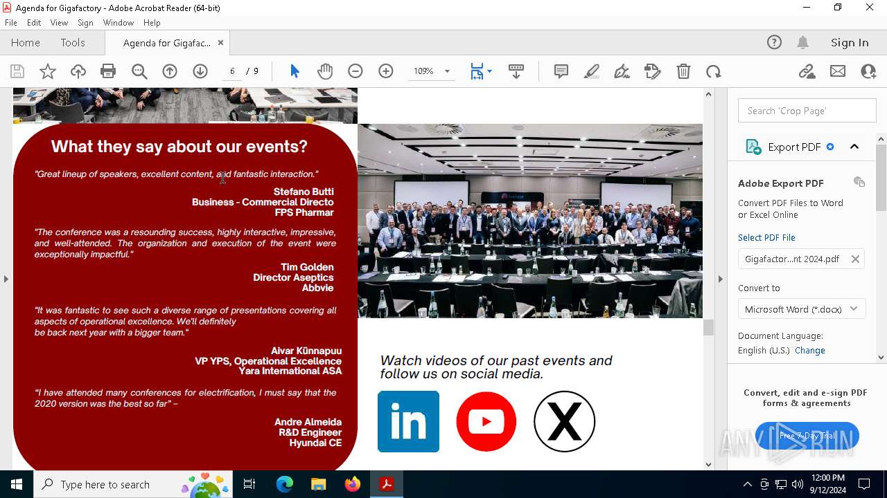Click the Search 'Crop Page' field
The image size is (887, 498).
[807, 111]
